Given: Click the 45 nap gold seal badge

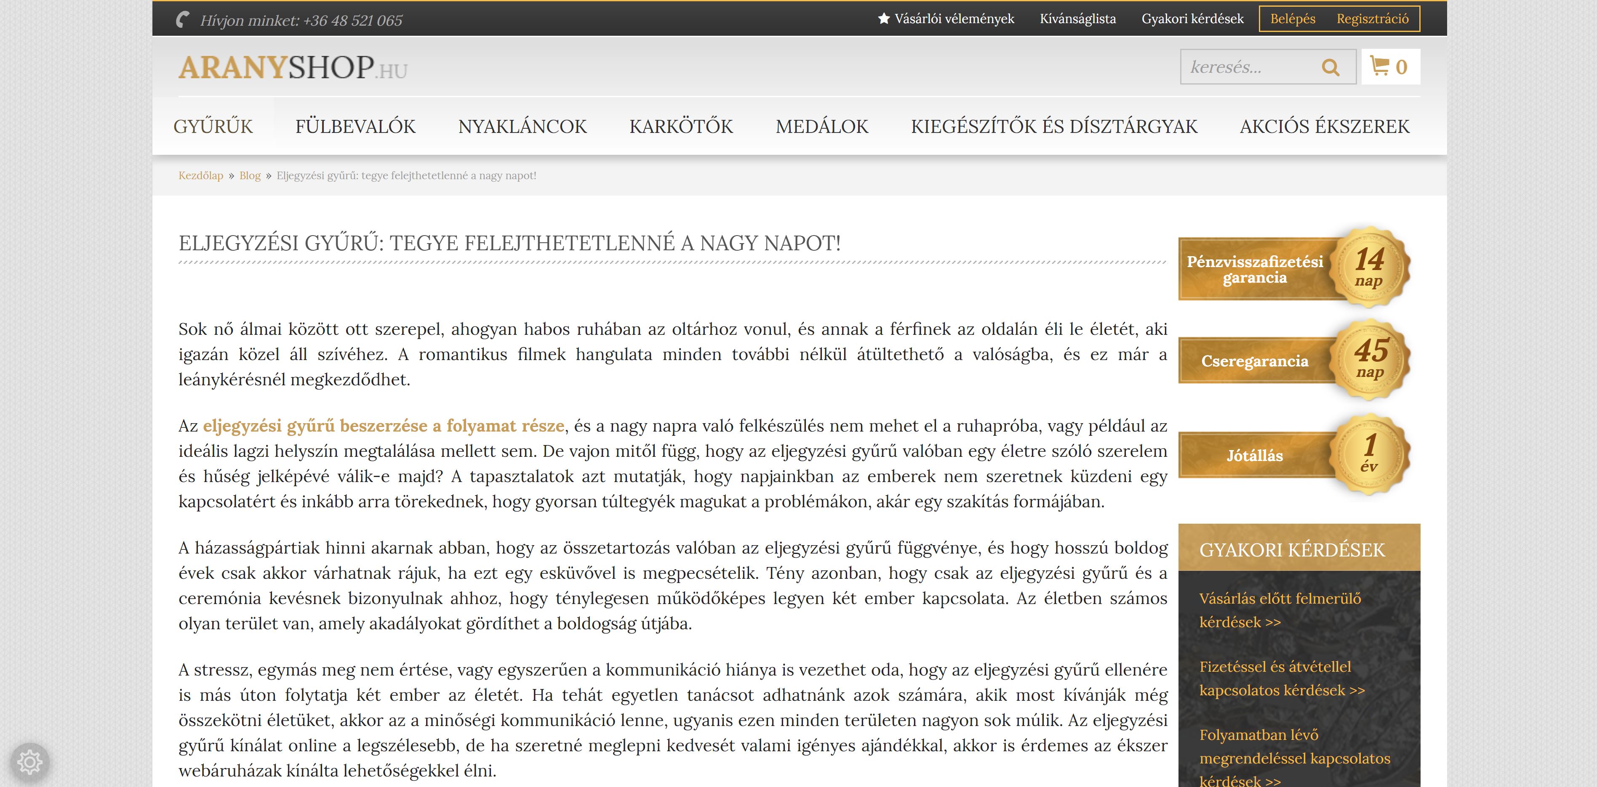Looking at the screenshot, I should pos(1370,359).
